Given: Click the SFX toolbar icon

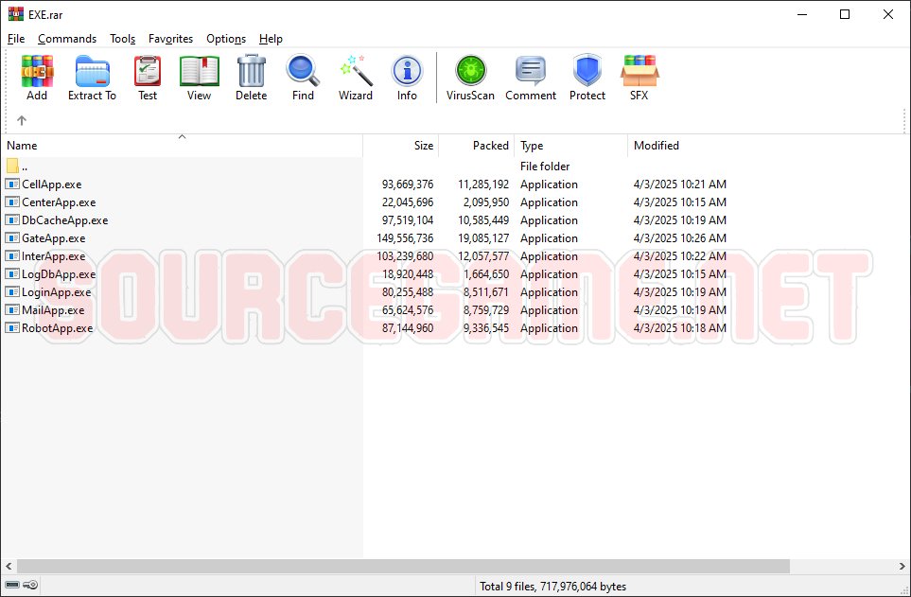Looking at the screenshot, I should click(639, 78).
